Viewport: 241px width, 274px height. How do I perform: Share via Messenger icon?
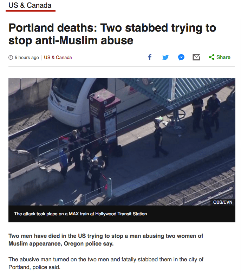[181, 57]
